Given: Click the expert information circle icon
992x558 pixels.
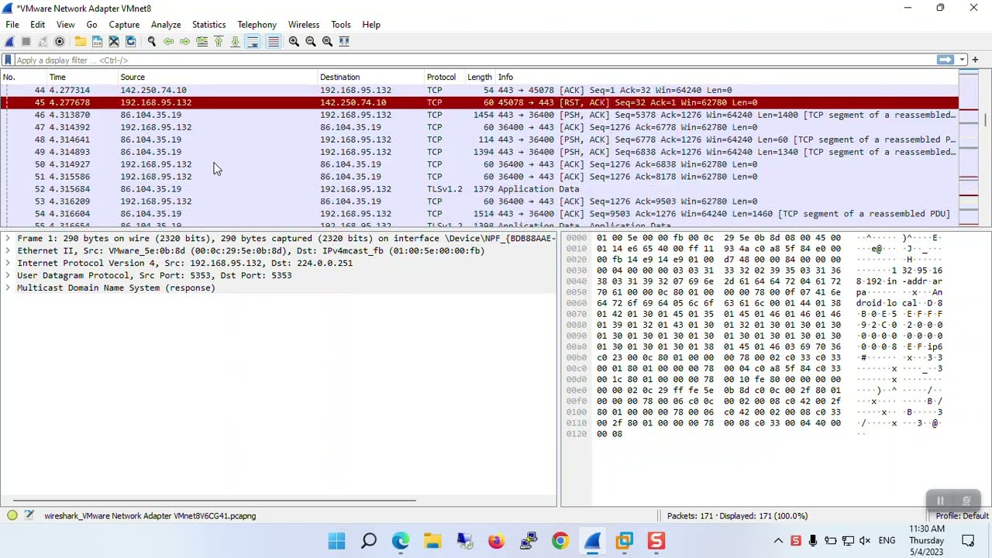Looking at the screenshot, I should point(12,515).
